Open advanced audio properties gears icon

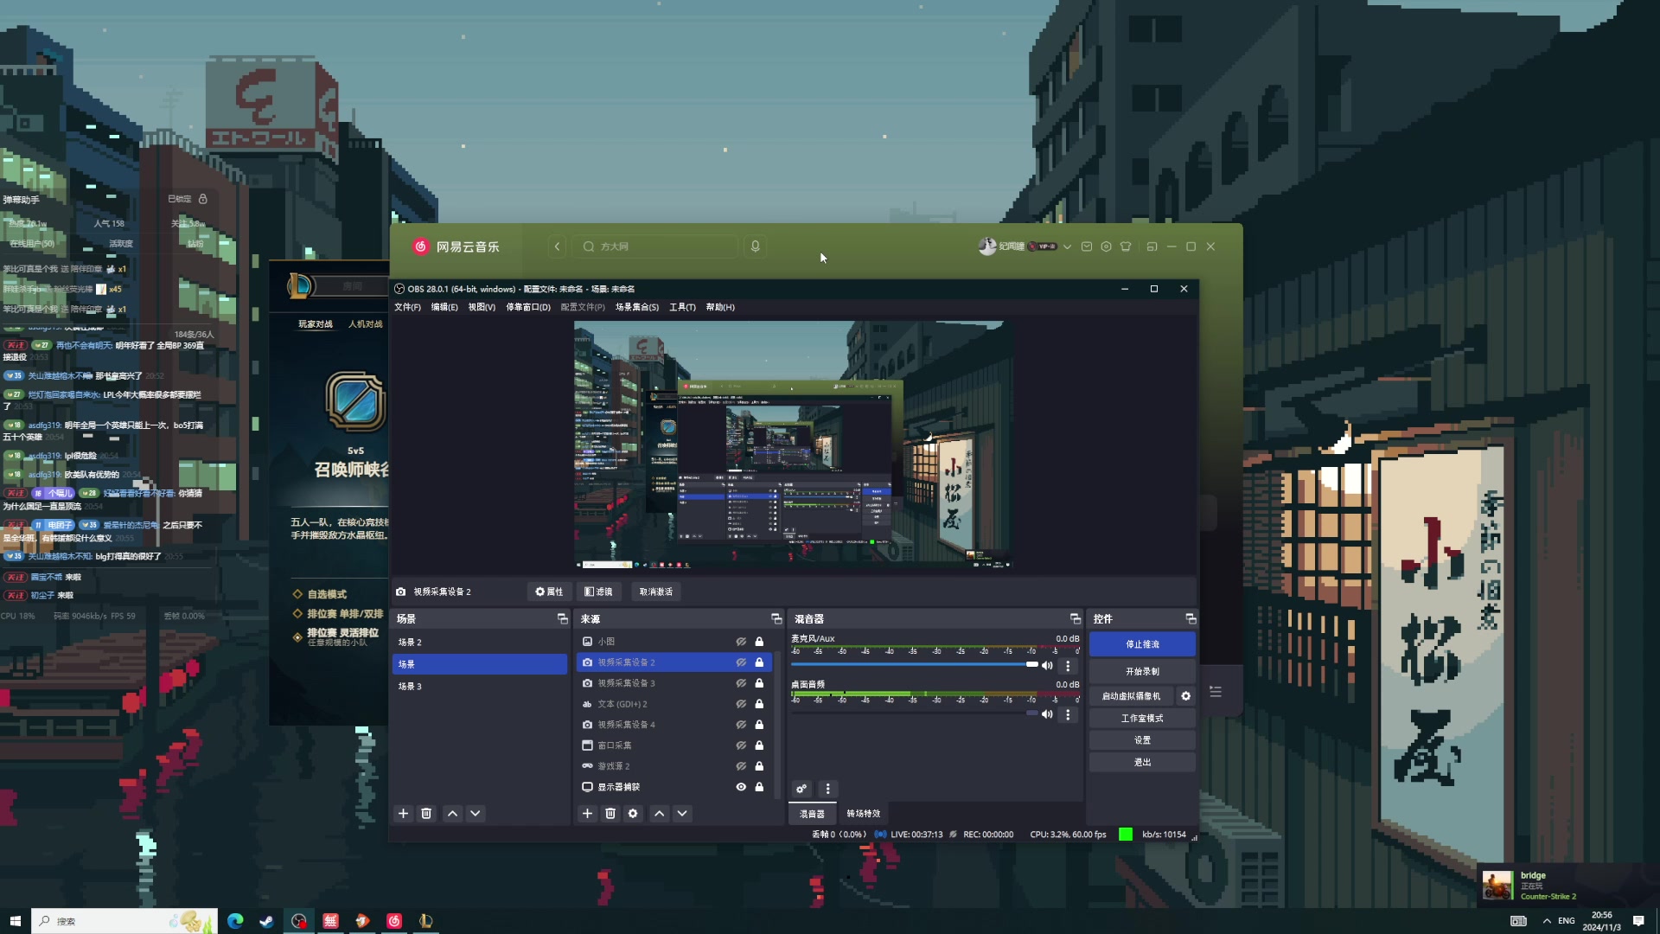point(801,789)
